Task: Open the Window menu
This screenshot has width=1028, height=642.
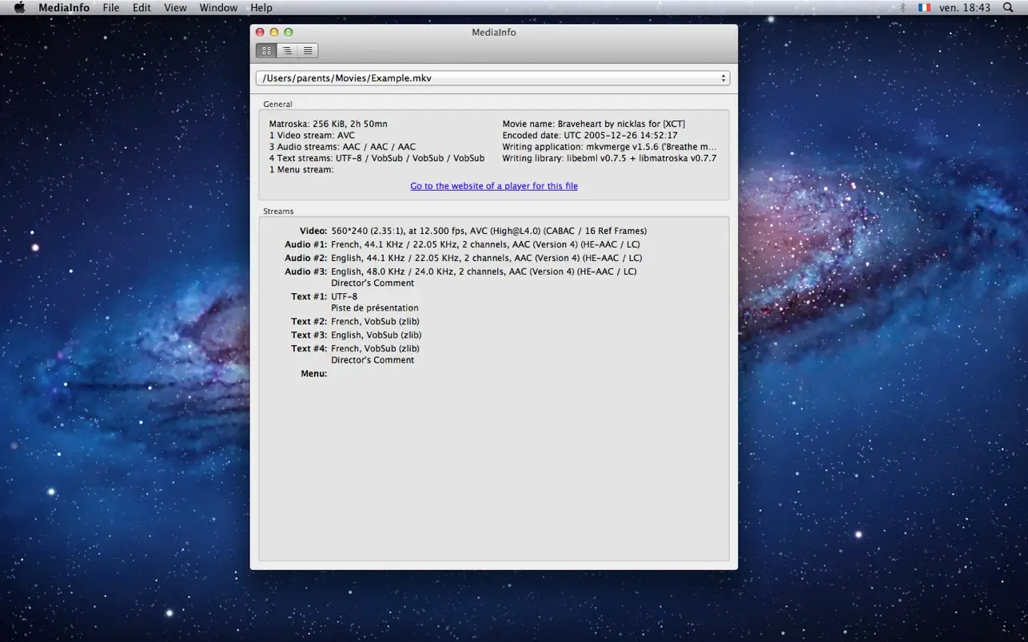Action: [x=218, y=7]
